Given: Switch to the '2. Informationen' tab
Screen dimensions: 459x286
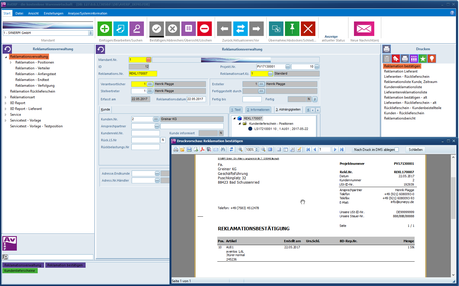Looking at the screenshot, I should (x=258, y=110).
